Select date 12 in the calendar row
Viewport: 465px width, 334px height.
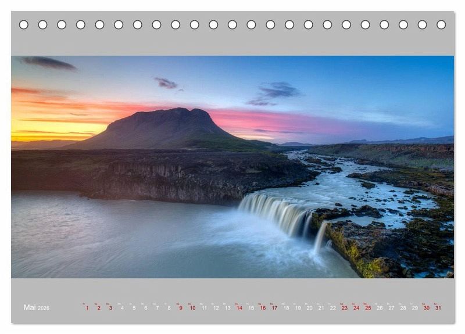(216, 308)
